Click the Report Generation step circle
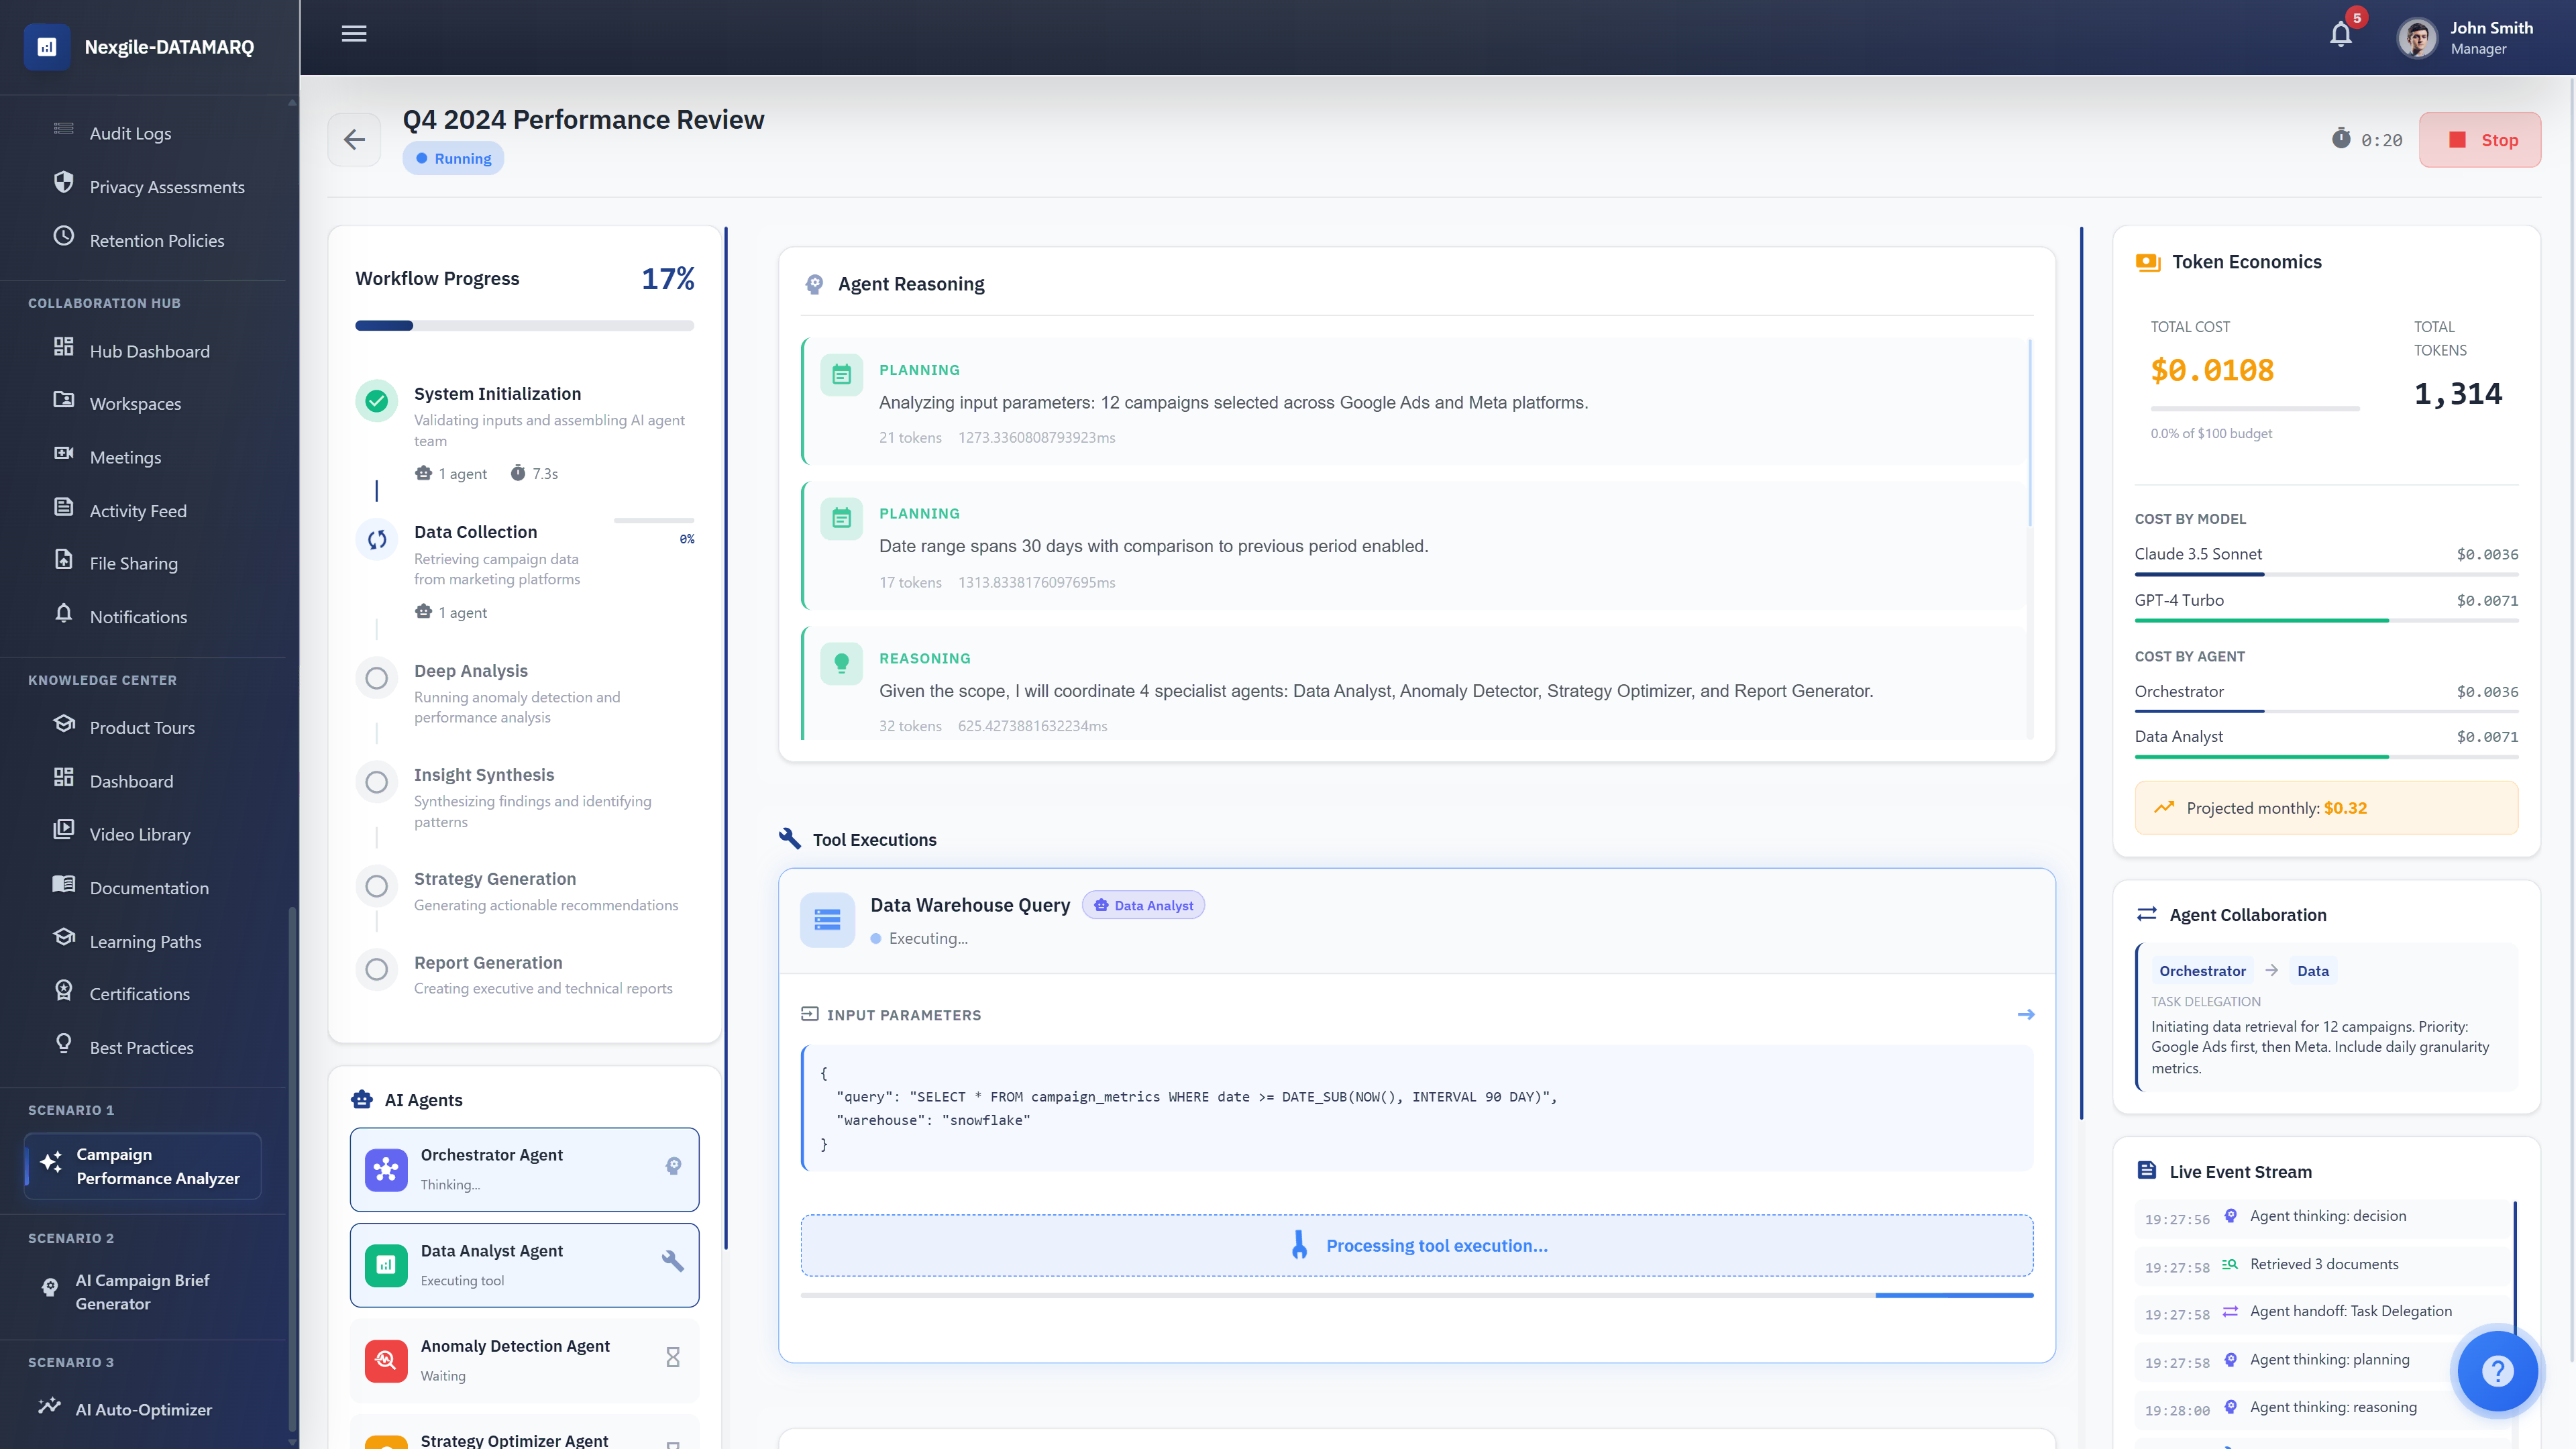 pyautogui.click(x=377, y=970)
